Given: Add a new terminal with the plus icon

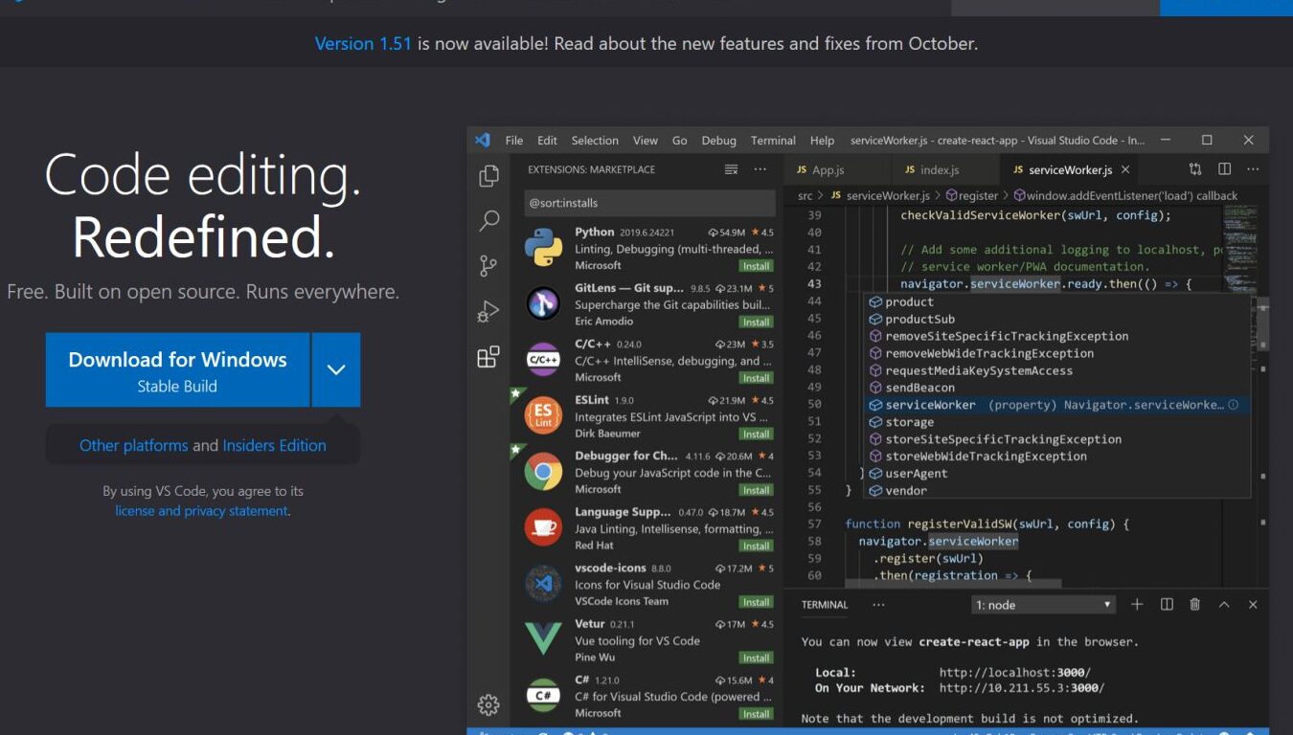Looking at the screenshot, I should click(x=1137, y=605).
